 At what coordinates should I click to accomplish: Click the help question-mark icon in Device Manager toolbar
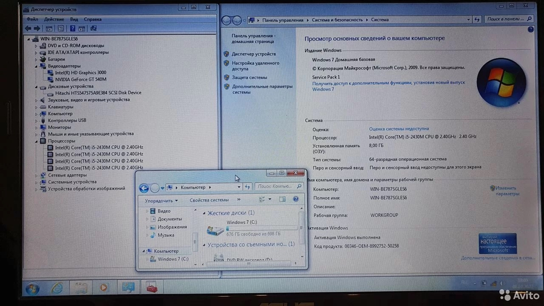(72, 28)
